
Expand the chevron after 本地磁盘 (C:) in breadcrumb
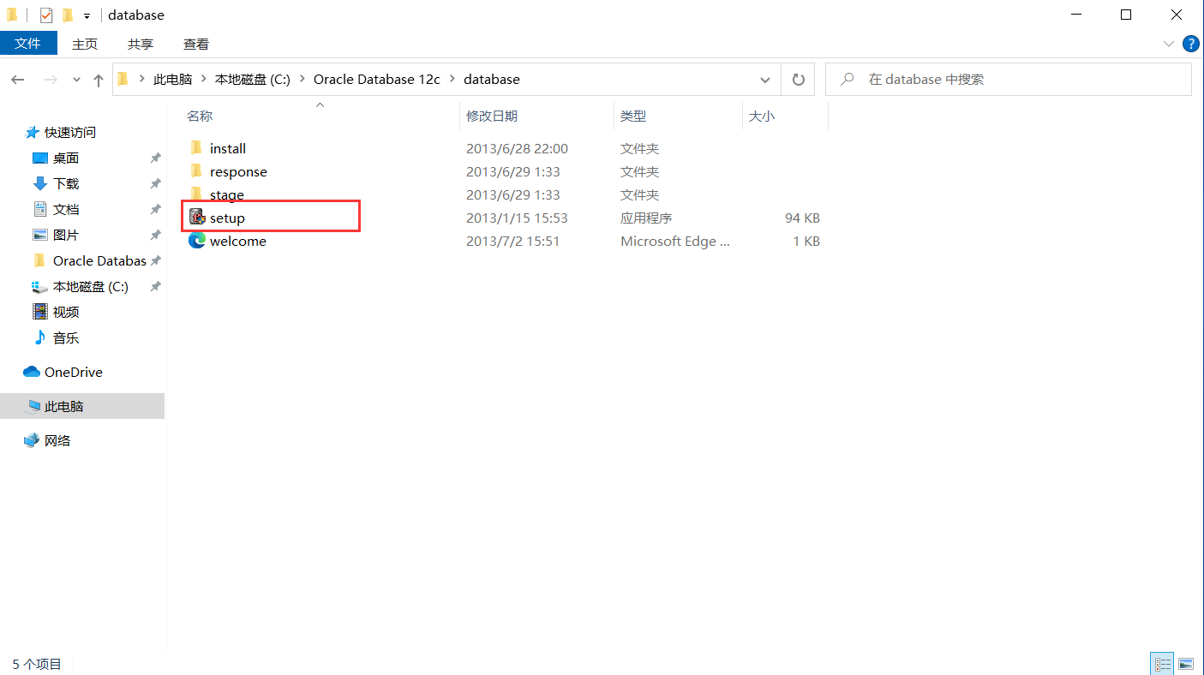pos(302,79)
